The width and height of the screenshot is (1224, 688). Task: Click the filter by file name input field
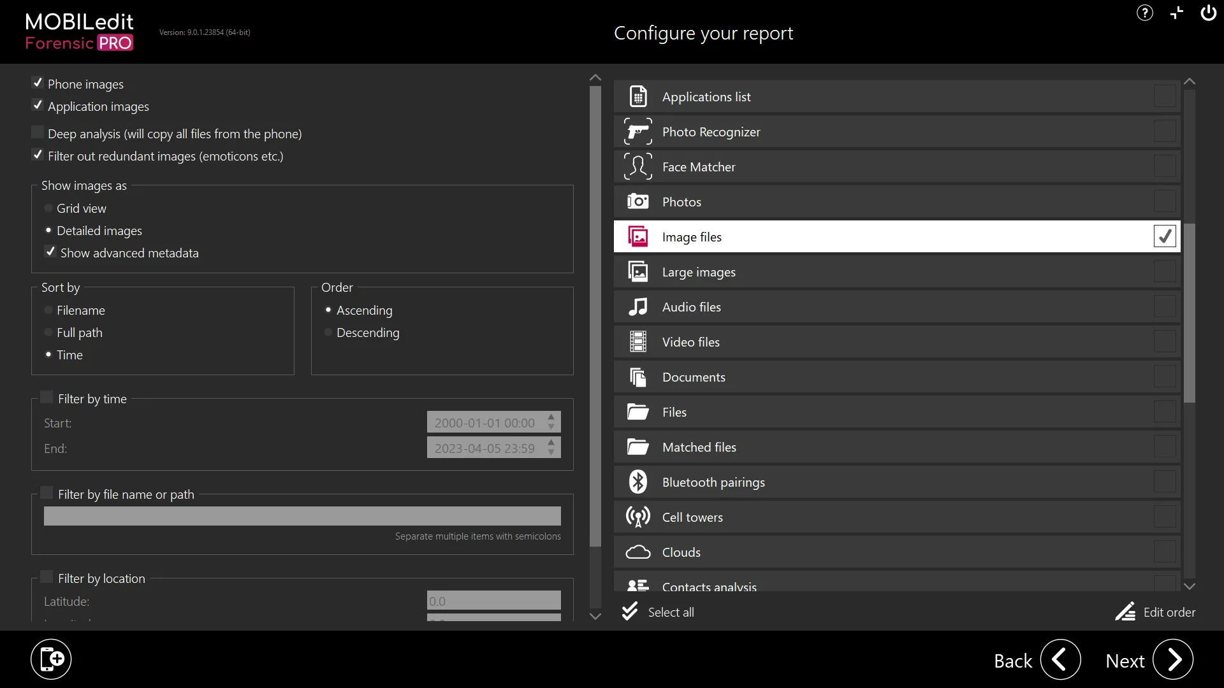point(302,515)
